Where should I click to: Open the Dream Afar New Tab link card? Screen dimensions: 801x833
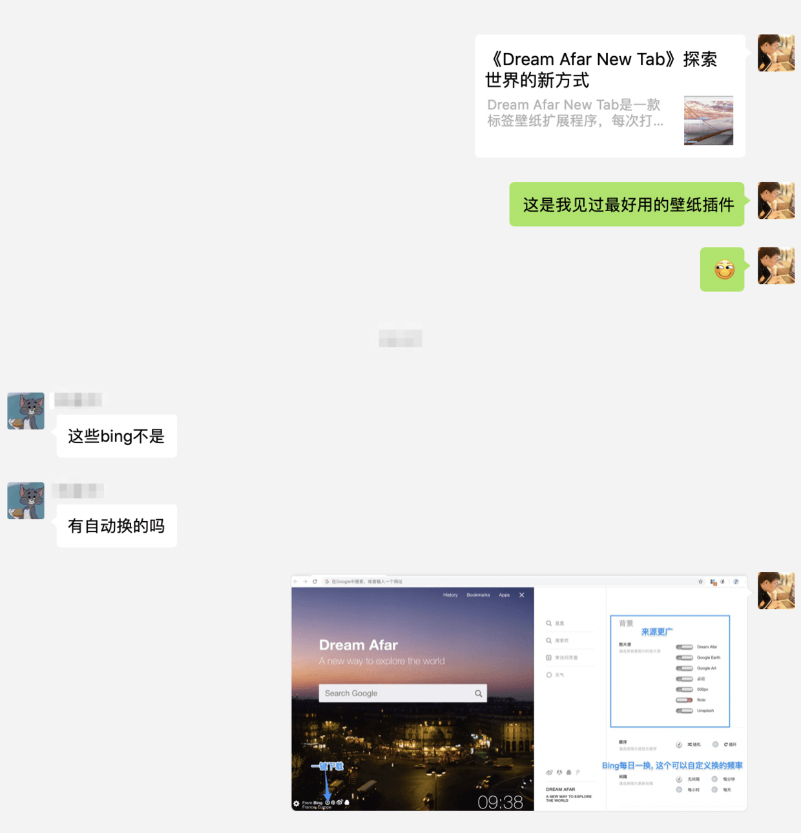pyautogui.click(x=610, y=96)
